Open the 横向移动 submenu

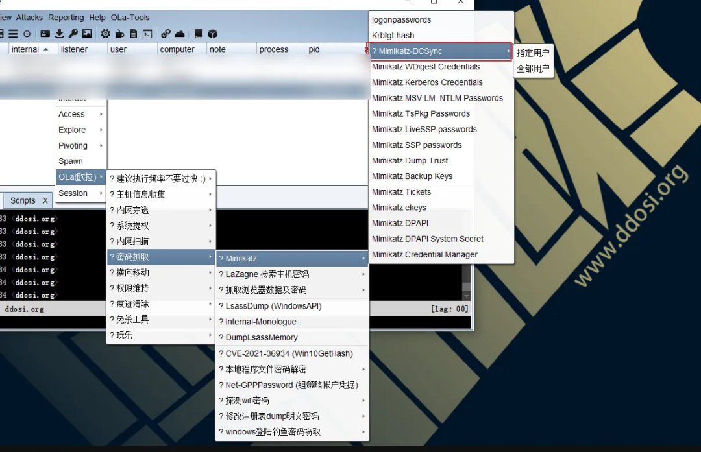(x=161, y=272)
